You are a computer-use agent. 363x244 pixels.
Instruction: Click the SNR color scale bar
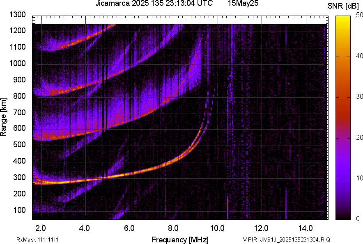(343, 118)
